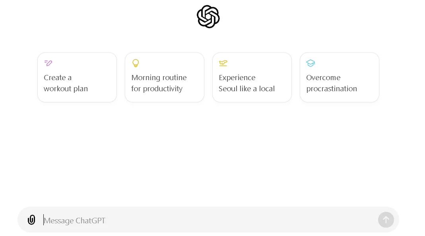This screenshot has height=236, width=425.
Task: Click the round send arrow button
Action: tap(386, 220)
